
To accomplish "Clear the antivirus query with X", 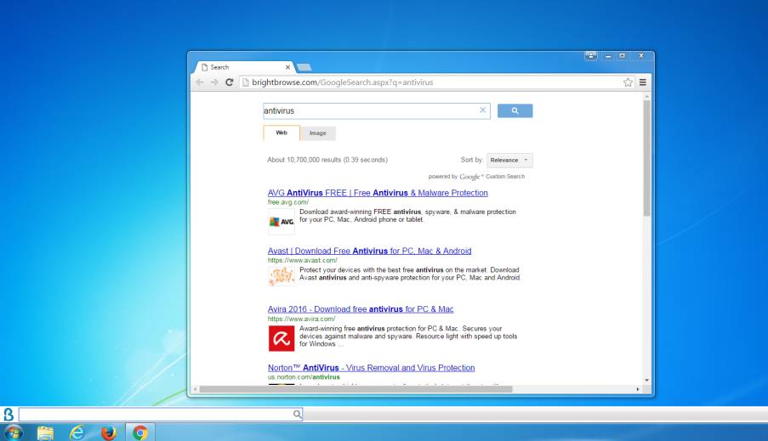I will coord(482,110).
